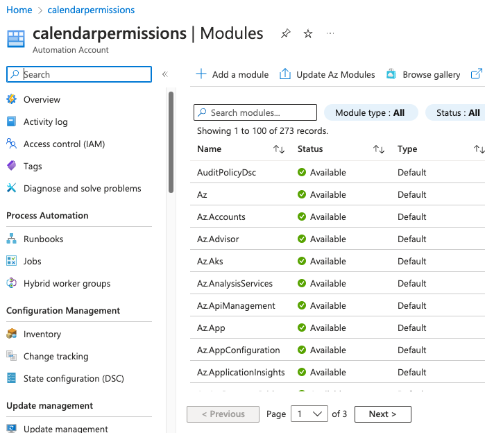Navigate to Home breadcrumb link
Image resolution: width=485 pixels, height=433 pixels.
click(19, 10)
